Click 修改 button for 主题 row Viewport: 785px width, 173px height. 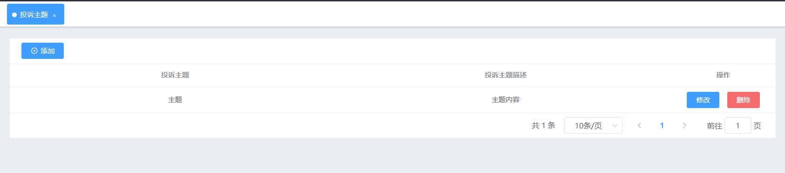(x=703, y=100)
